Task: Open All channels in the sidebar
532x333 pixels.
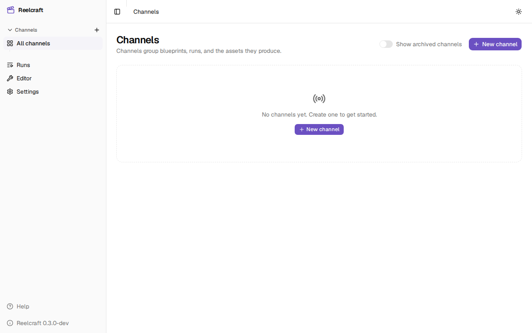Action: point(53,43)
